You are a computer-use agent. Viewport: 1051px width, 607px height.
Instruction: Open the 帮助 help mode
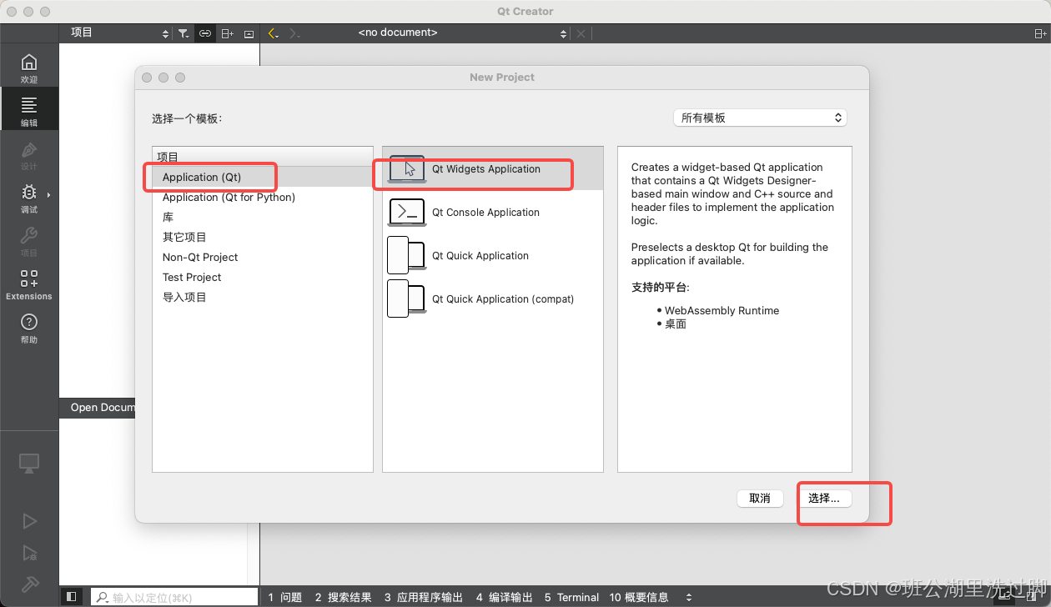pos(29,329)
